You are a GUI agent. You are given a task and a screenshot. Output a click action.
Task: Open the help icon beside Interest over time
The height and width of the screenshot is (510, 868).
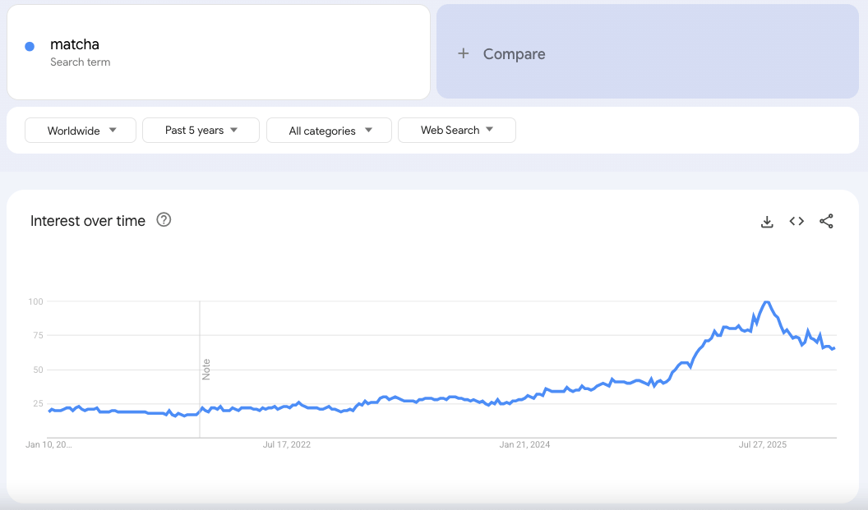pyautogui.click(x=164, y=219)
